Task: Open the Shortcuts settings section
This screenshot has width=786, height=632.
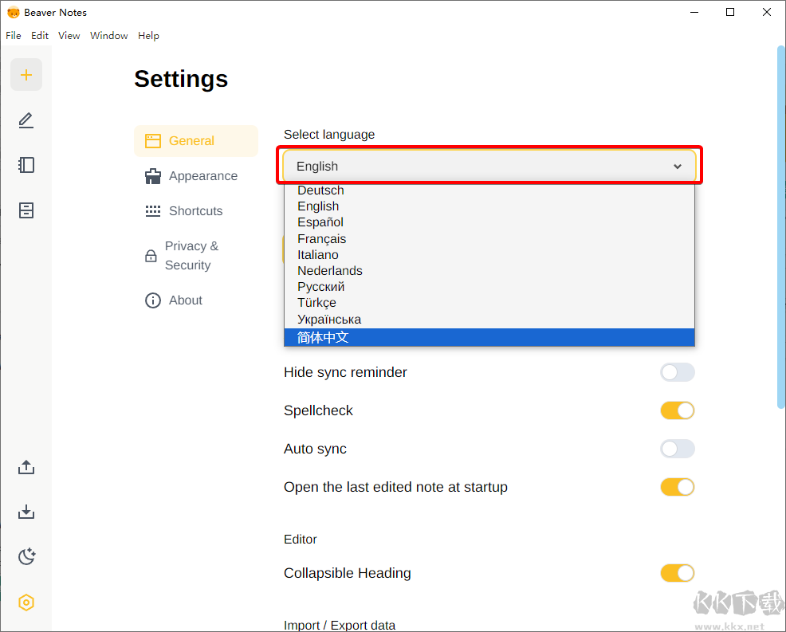Action: [195, 211]
